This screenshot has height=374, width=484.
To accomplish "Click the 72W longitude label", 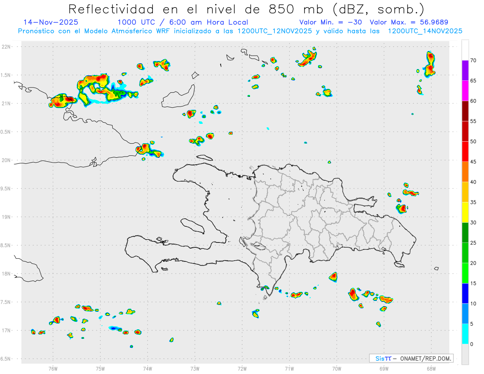I will coord(242,368).
